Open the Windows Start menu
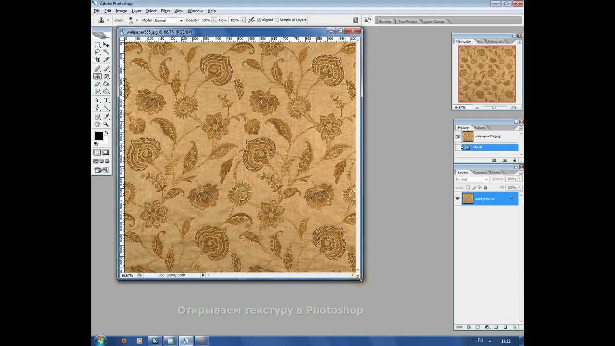This screenshot has height=346, width=615. click(x=100, y=341)
